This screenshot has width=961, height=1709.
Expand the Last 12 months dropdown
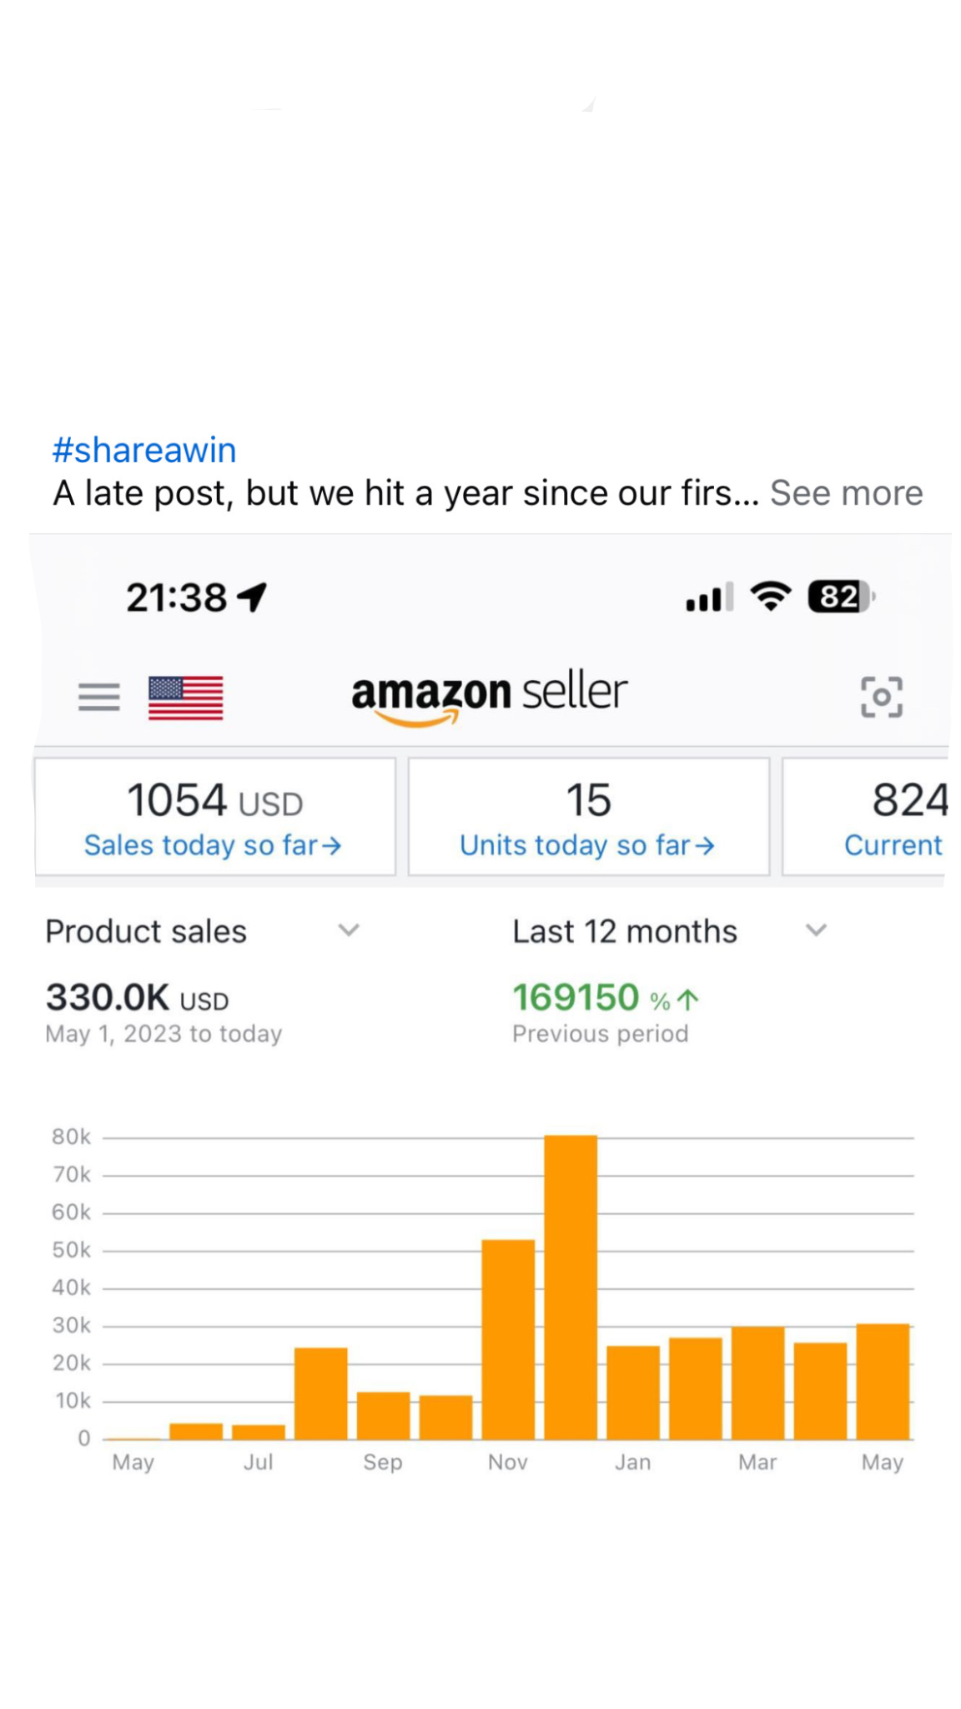(815, 930)
